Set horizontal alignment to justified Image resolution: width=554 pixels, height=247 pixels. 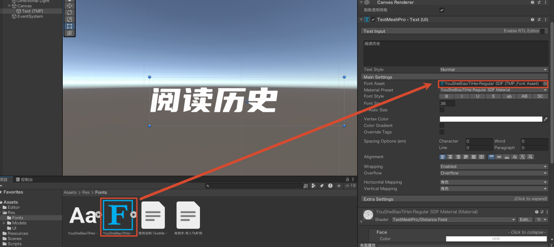click(466, 157)
